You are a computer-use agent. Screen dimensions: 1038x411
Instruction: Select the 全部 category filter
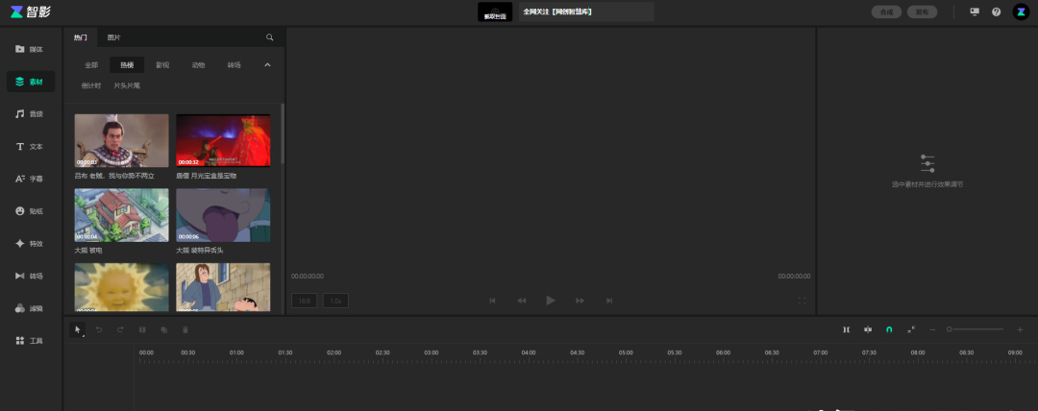pos(91,65)
